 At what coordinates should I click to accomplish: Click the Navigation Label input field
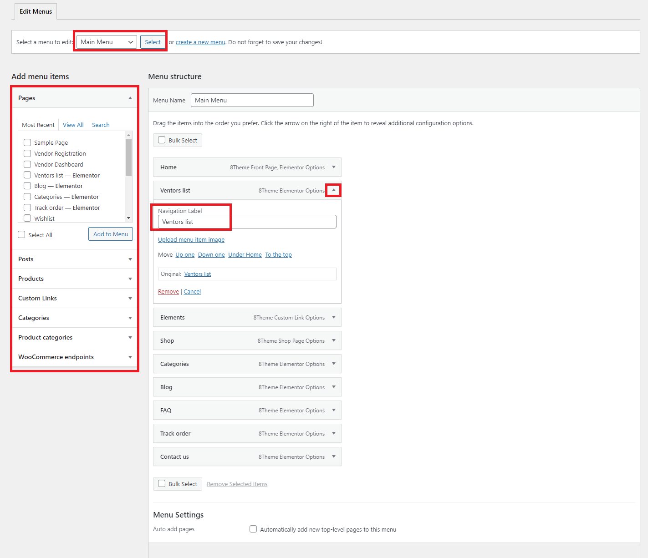click(247, 222)
